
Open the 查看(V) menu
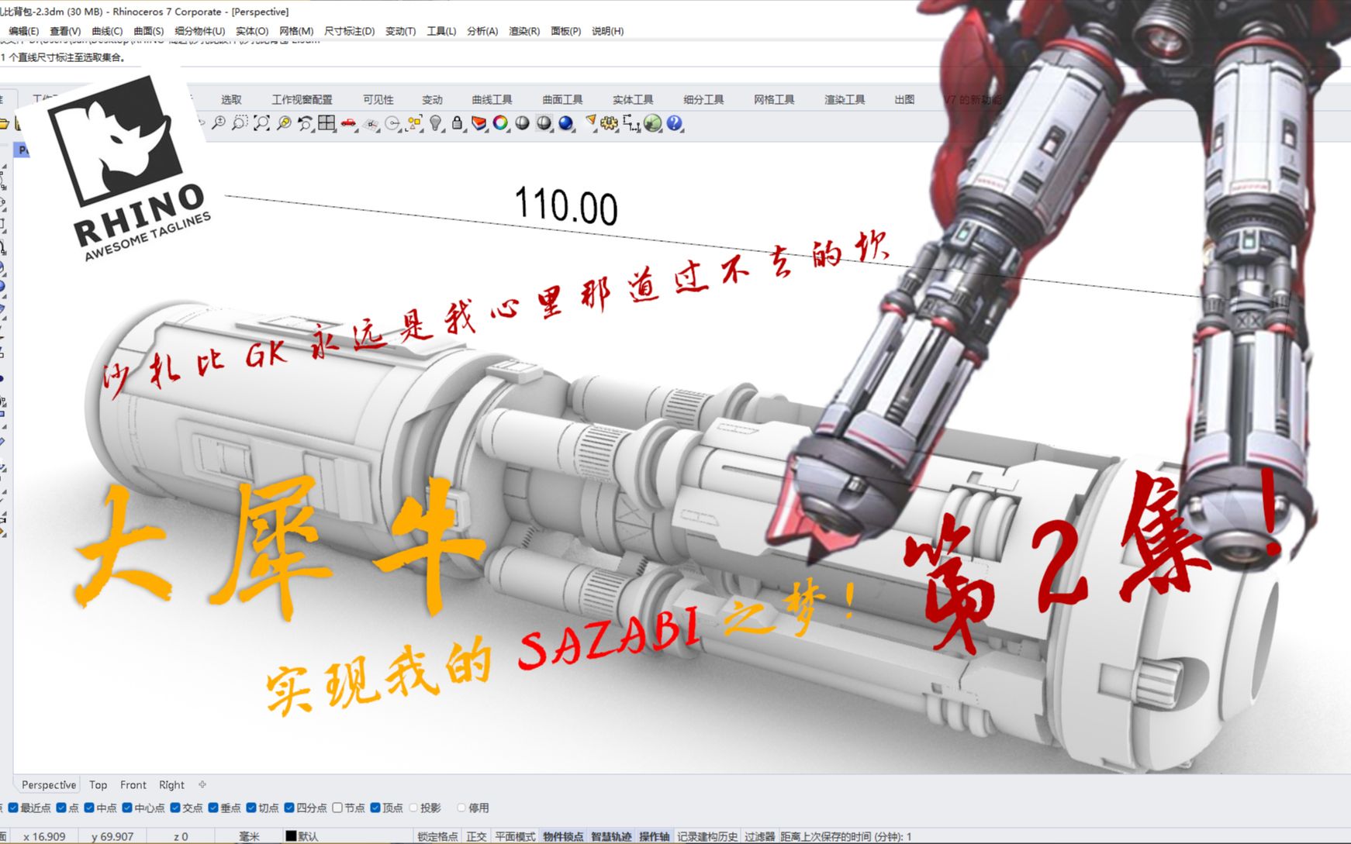[65, 31]
